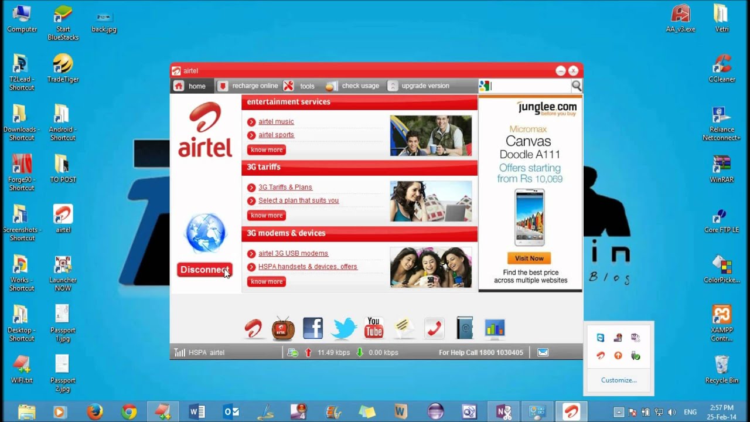Launch Facebook from the bottom icon row

[x=313, y=328]
